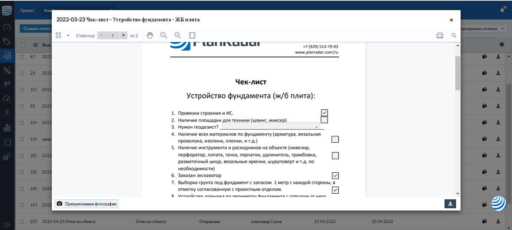Toggle the fit-page view icon
Viewport: 512px width, 230px height.
pos(192,35)
